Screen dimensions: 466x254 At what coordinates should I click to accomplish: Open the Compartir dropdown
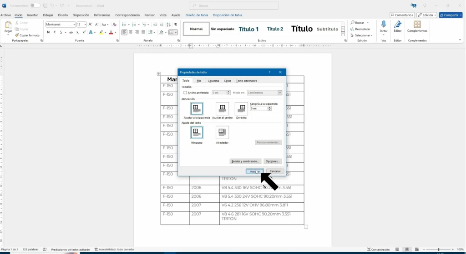[460, 15]
